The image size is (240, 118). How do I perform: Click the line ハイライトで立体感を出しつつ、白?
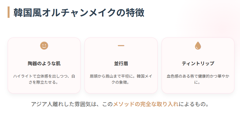[x=44, y=76]
